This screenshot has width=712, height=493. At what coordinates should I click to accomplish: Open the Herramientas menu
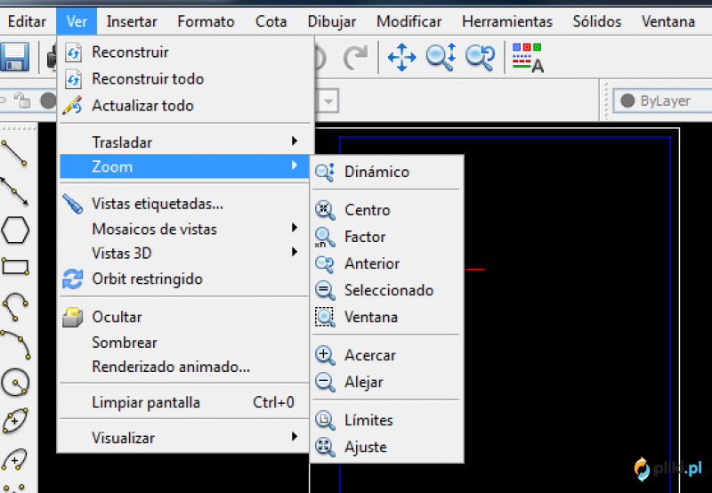pyautogui.click(x=506, y=21)
